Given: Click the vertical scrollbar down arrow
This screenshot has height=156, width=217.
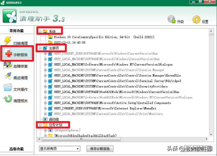Looking at the screenshot, I should coord(211,135).
